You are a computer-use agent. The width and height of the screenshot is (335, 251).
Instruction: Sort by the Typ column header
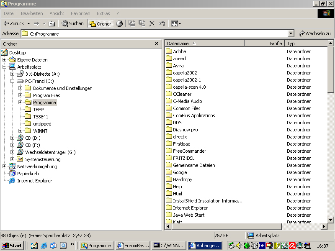coord(307,44)
